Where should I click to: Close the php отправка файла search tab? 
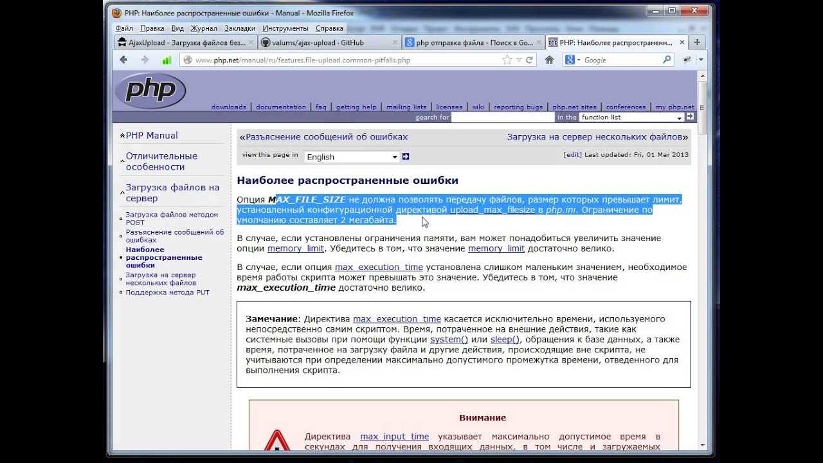(x=539, y=42)
